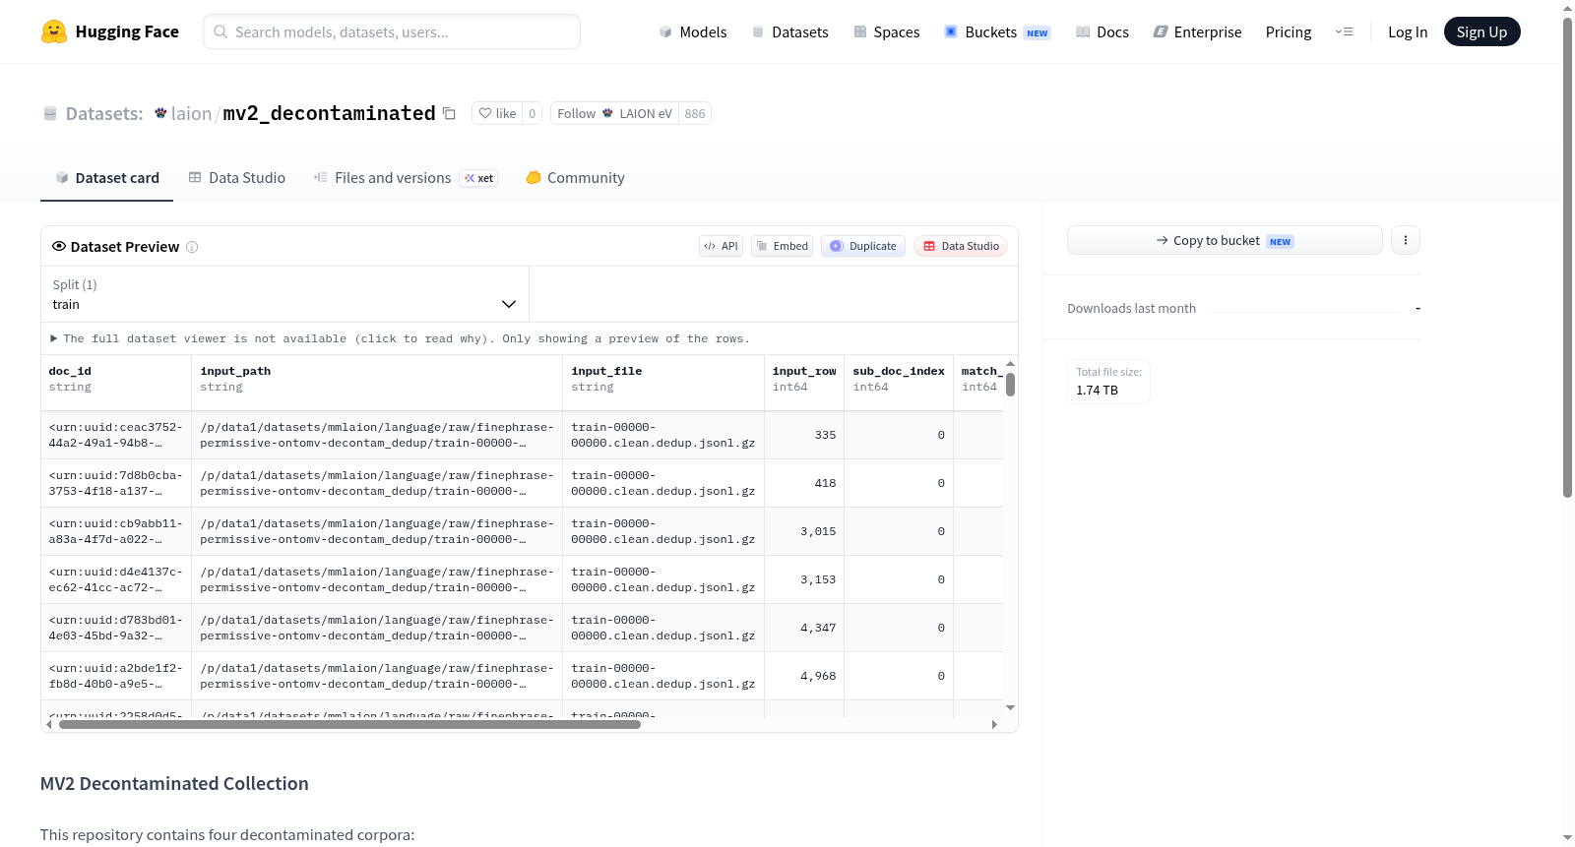Click the Total file size 1.74 TB box

(1108, 382)
